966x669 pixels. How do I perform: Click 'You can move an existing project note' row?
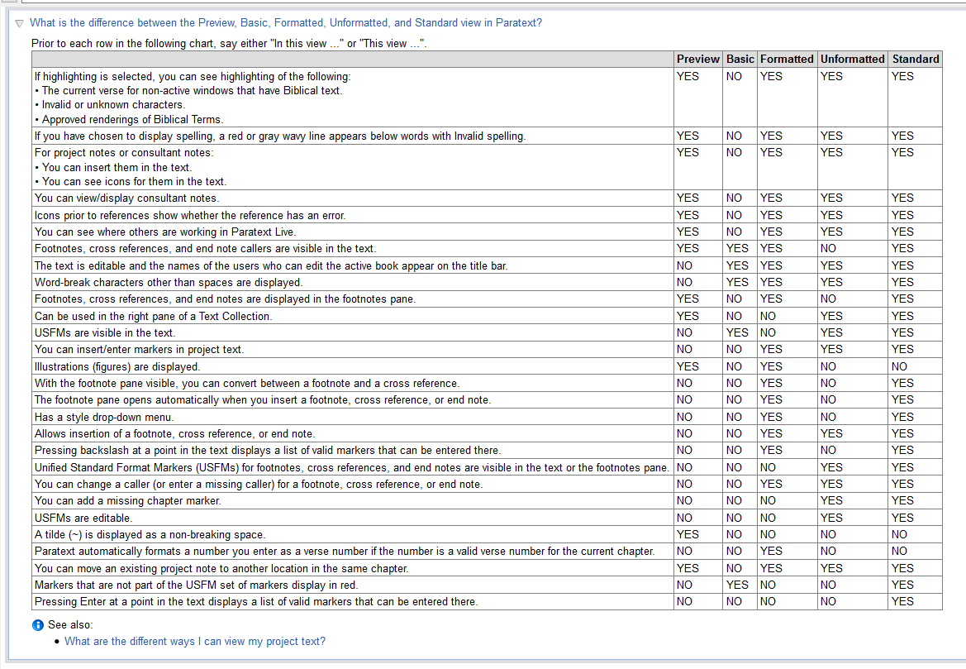[x=487, y=568]
